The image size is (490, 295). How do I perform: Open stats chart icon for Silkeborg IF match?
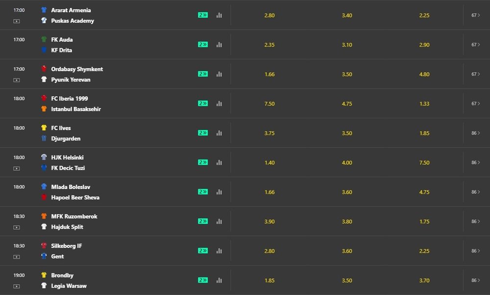(x=219, y=251)
